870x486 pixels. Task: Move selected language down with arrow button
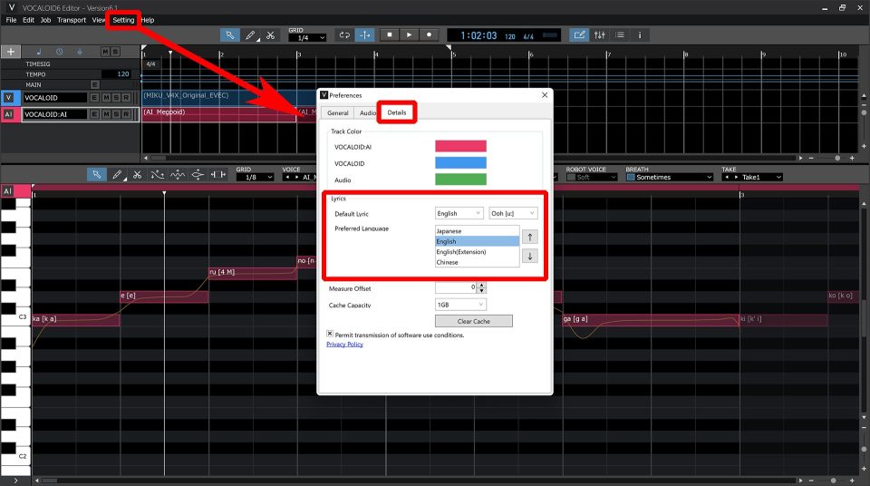point(531,256)
